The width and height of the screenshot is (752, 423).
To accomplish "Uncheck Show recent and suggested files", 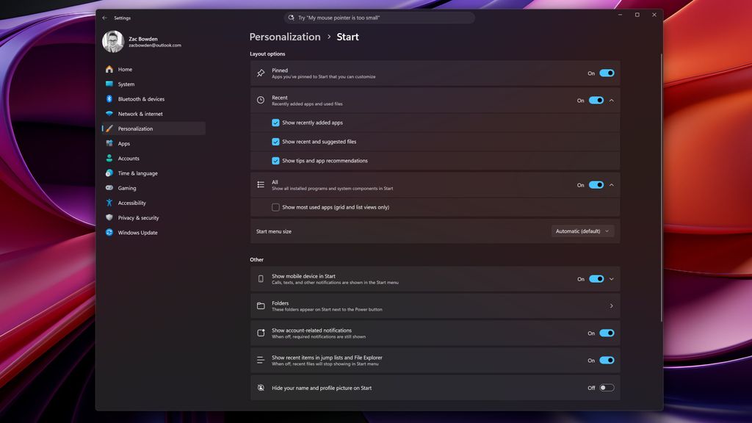I will click(275, 142).
